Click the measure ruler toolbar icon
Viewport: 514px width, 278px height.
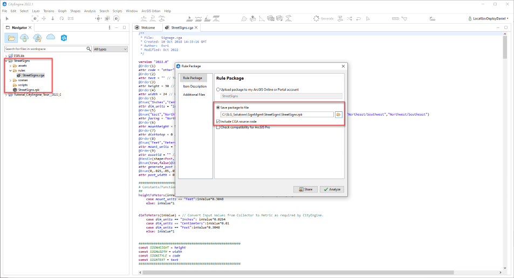pos(395,19)
